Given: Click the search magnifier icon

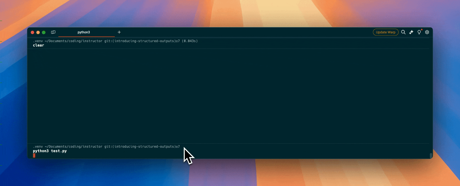Looking at the screenshot, I should [403, 32].
